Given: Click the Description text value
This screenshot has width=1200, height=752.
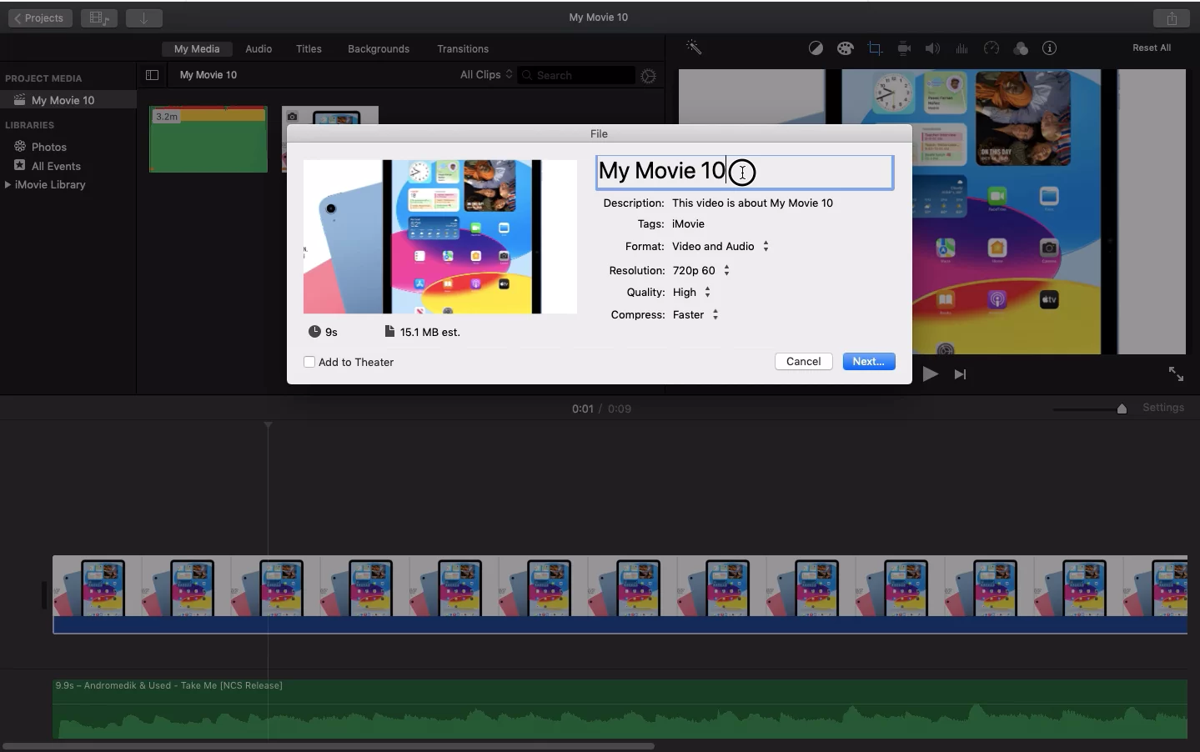Looking at the screenshot, I should [x=752, y=203].
